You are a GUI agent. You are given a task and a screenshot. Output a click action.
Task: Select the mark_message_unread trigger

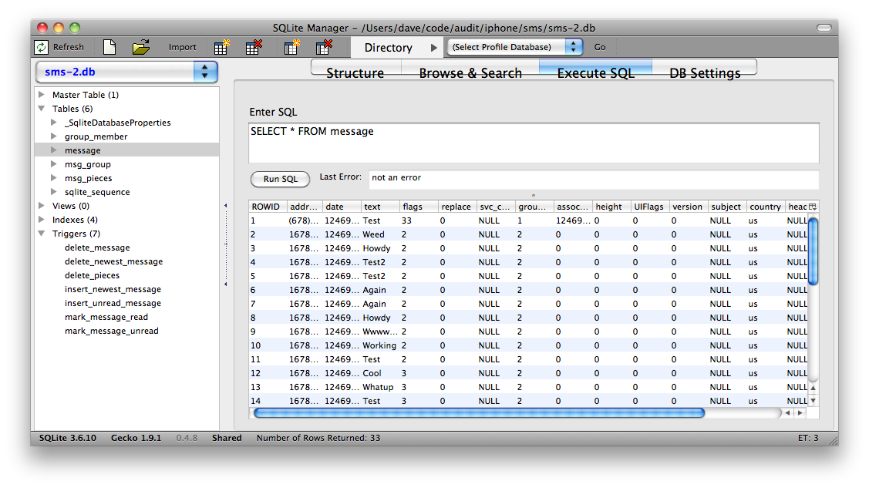pyautogui.click(x=111, y=331)
